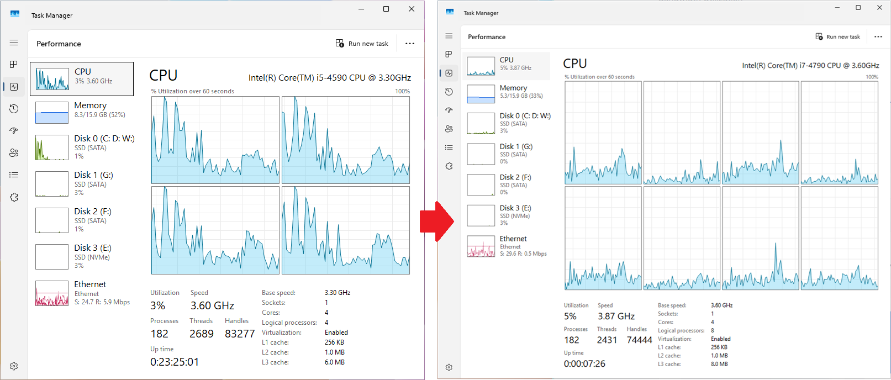
Task: Select Disk 0 (C: D: W:) in left window
Action: tap(82, 147)
